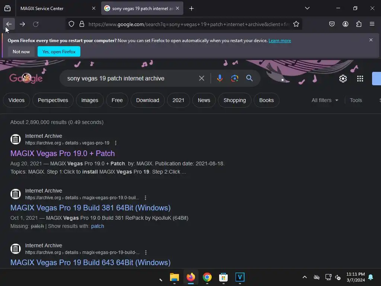
Task: Close the MAGIX Service Center tab
Action: [x=94, y=8]
